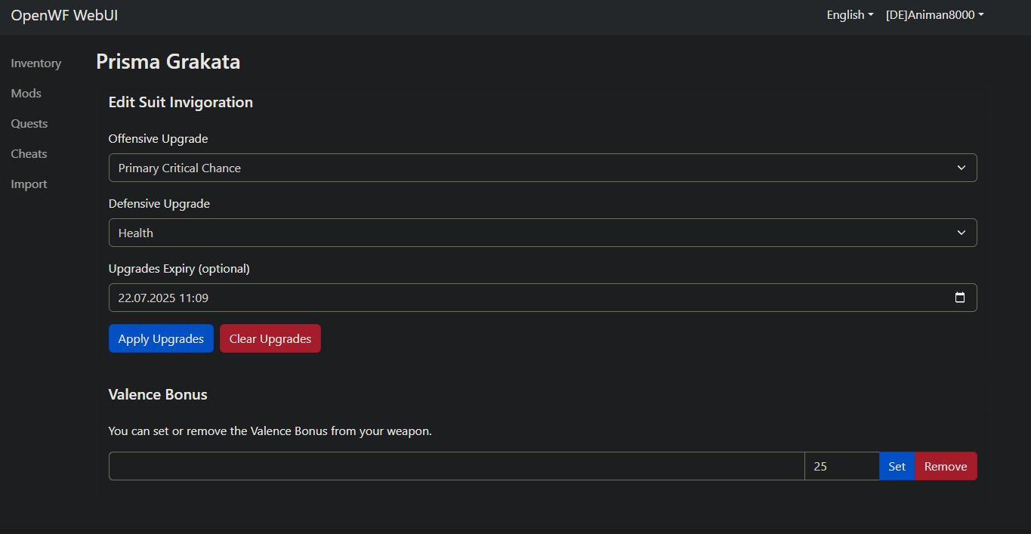Click the OpenWF WebUI brand link

(64, 15)
